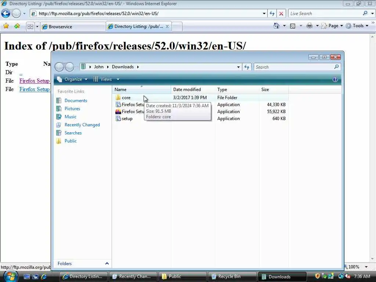Sort by the Type column header

point(237,90)
